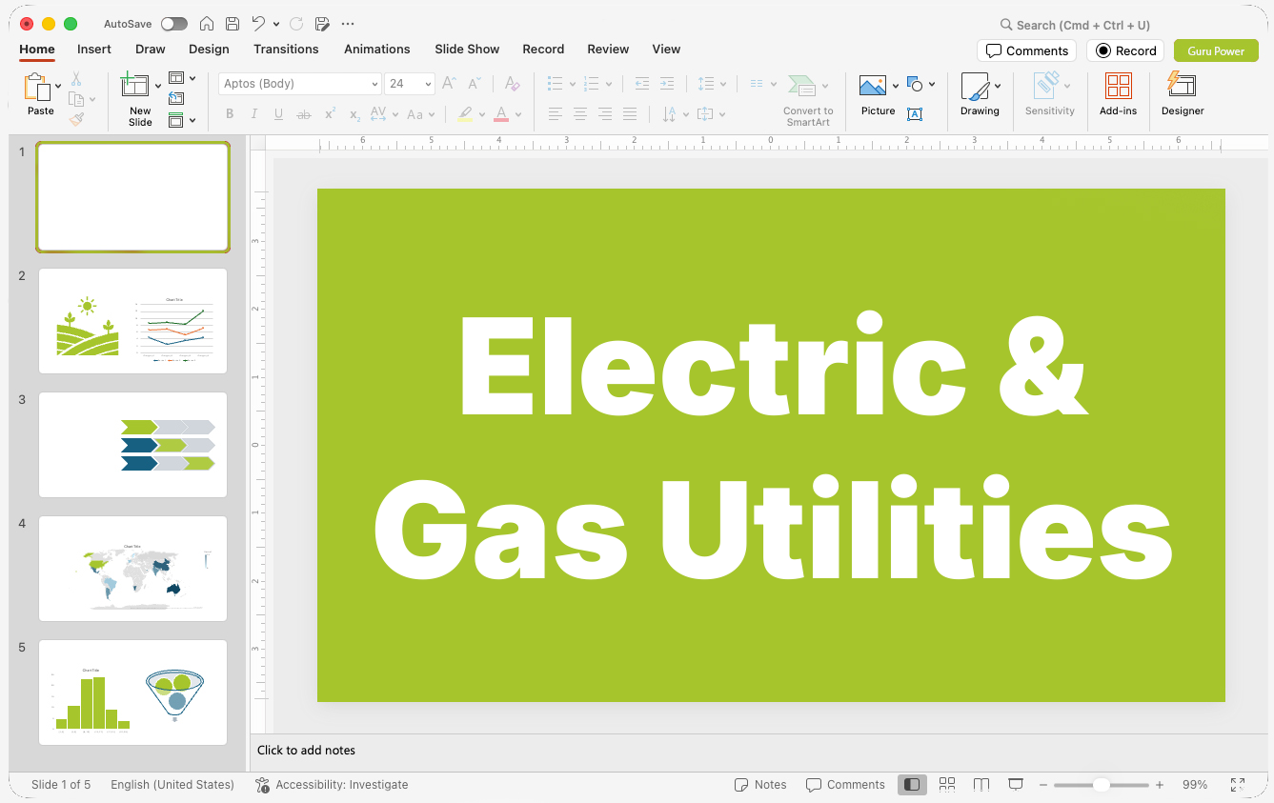
Task: Insert a text box
Action: pos(915,114)
